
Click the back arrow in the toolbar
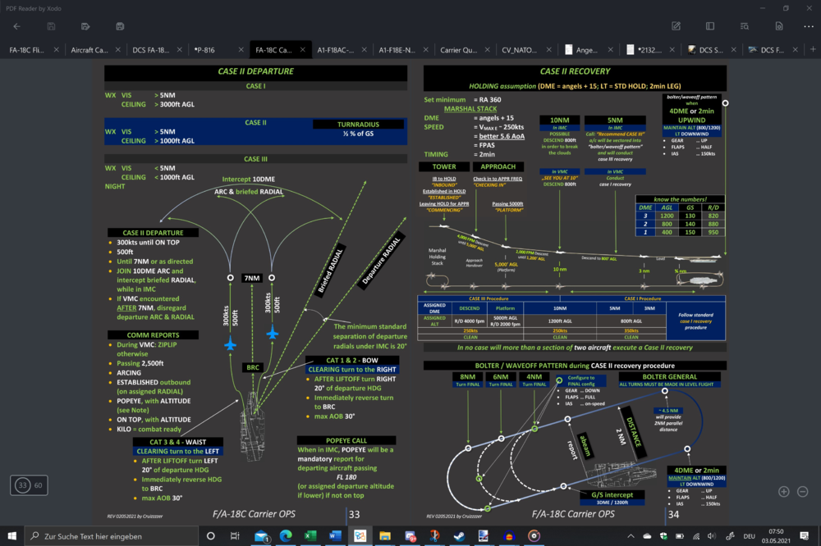tap(16, 26)
